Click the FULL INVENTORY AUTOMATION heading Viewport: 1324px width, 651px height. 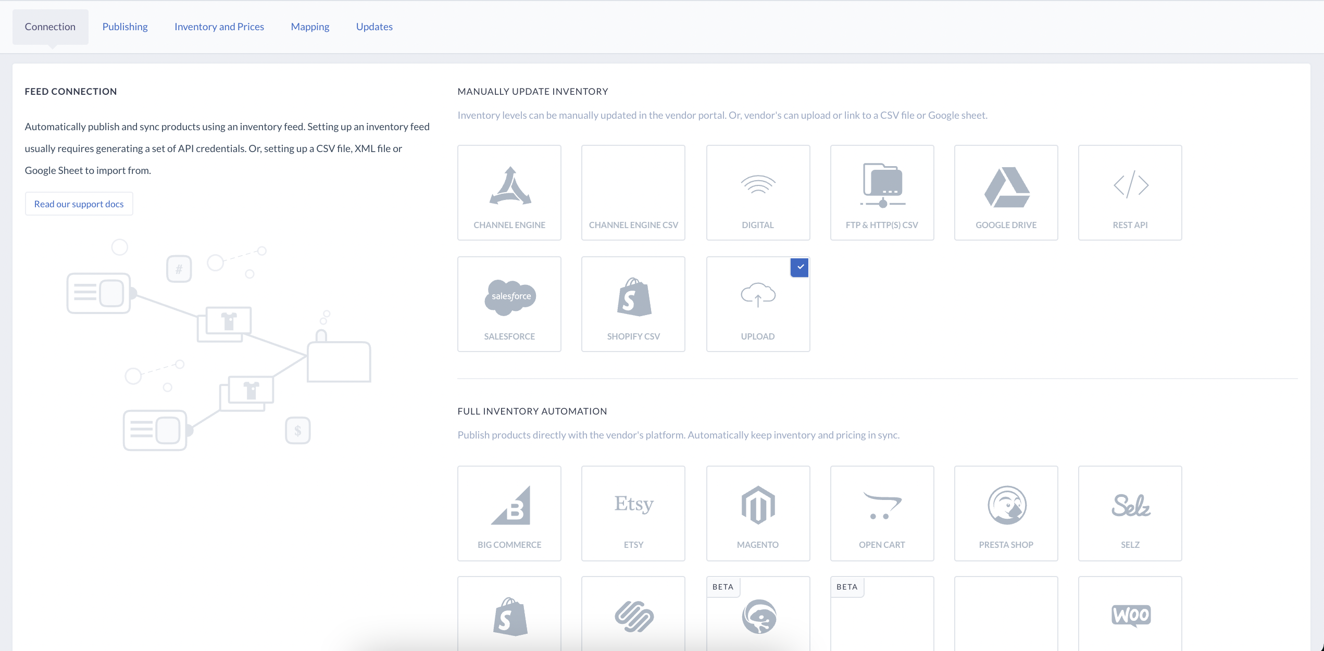pos(532,411)
